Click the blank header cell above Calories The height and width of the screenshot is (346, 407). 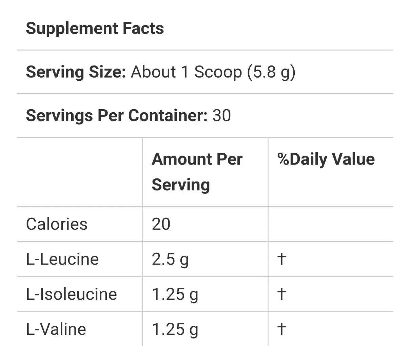coord(80,172)
